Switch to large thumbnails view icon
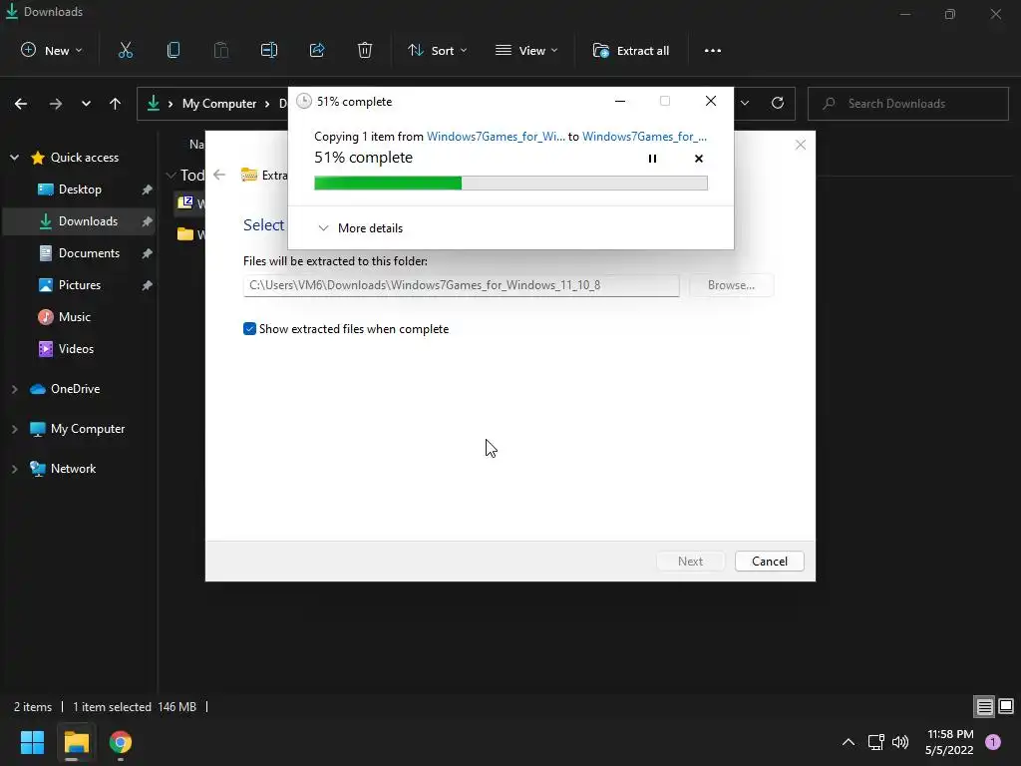This screenshot has height=766, width=1021. tap(1006, 706)
